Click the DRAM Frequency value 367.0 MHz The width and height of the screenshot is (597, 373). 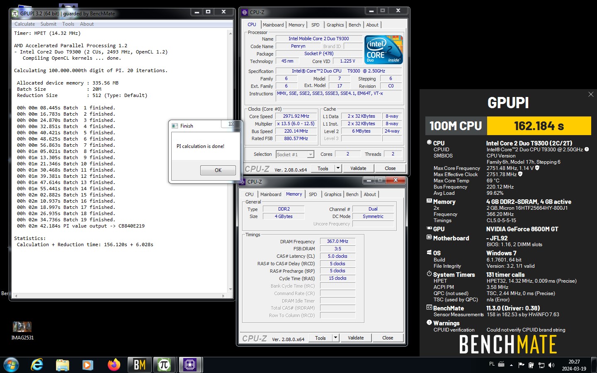pos(337,241)
